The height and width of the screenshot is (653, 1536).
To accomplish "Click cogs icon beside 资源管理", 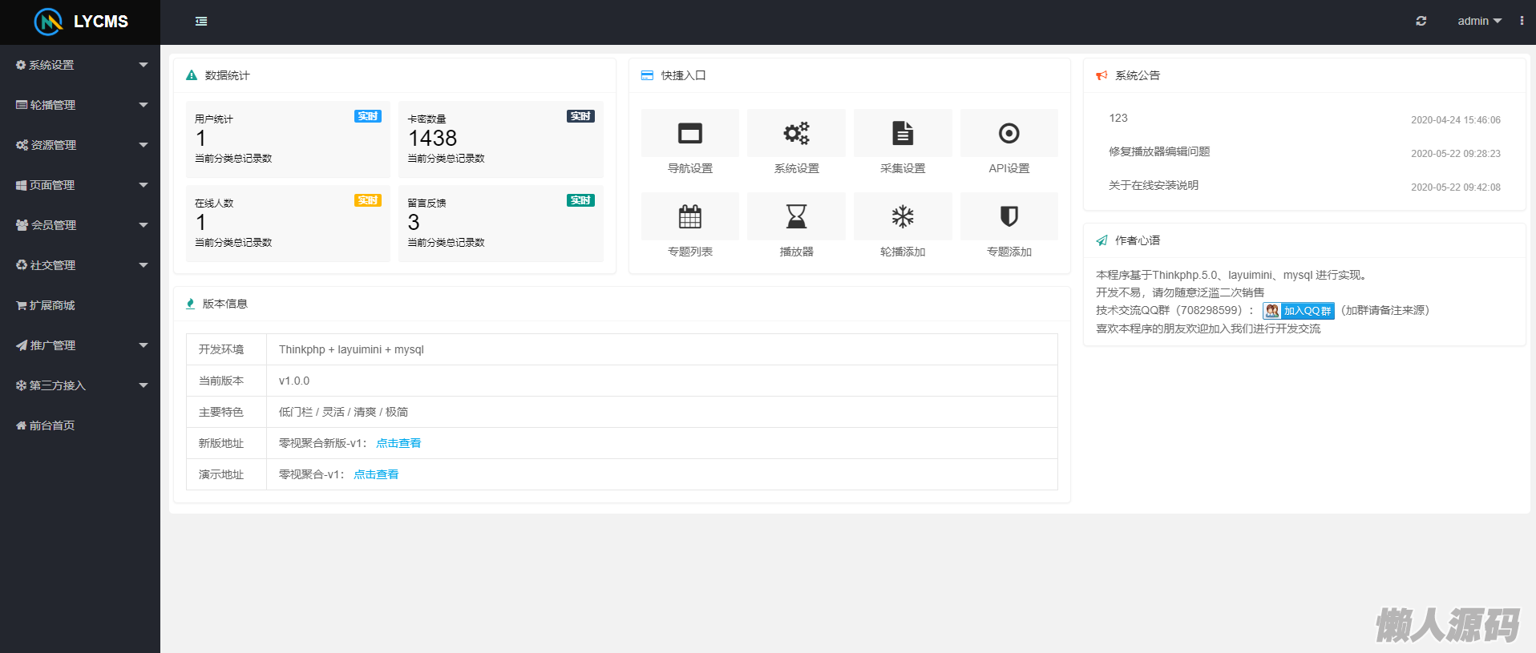I will pos(22,145).
